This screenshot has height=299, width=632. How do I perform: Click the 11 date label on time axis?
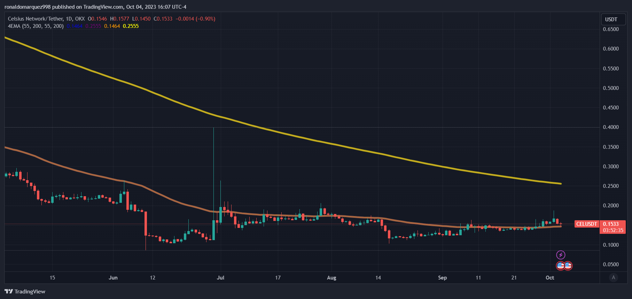pyautogui.click(x=478, y=278)
